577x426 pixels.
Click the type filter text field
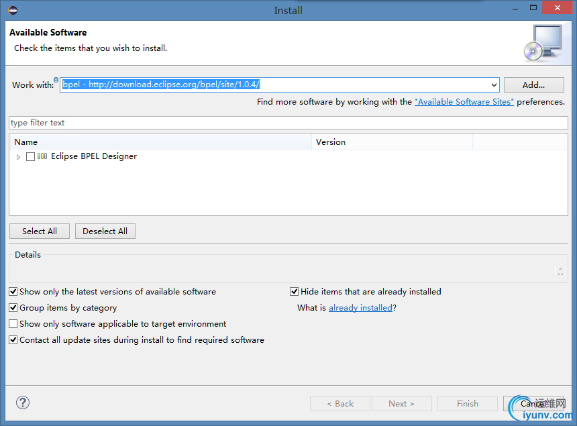click(288, 123)
